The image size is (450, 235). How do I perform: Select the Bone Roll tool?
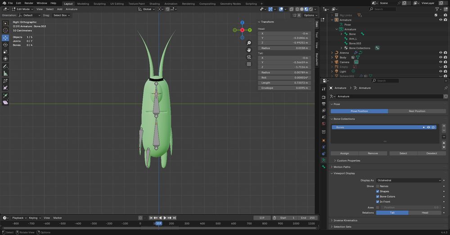5,81
